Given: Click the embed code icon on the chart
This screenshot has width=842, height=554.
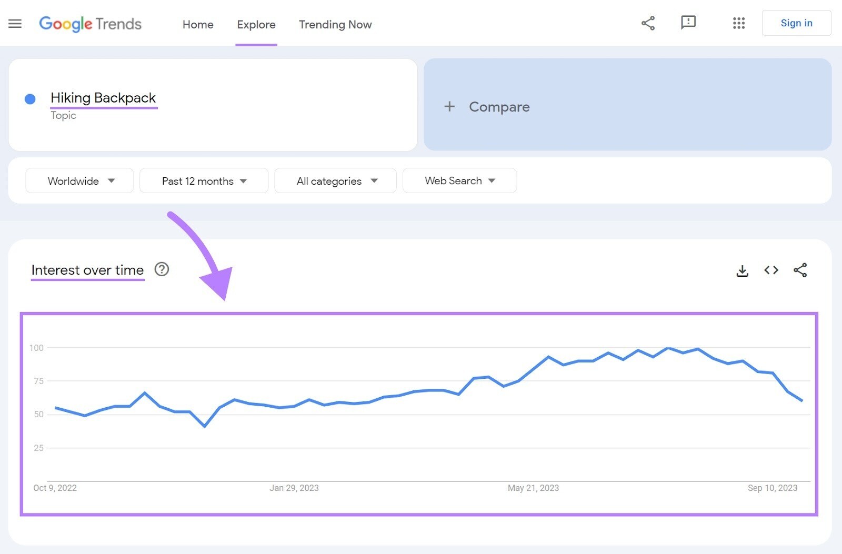Looking at the screenshot, I should pos(771,270).
